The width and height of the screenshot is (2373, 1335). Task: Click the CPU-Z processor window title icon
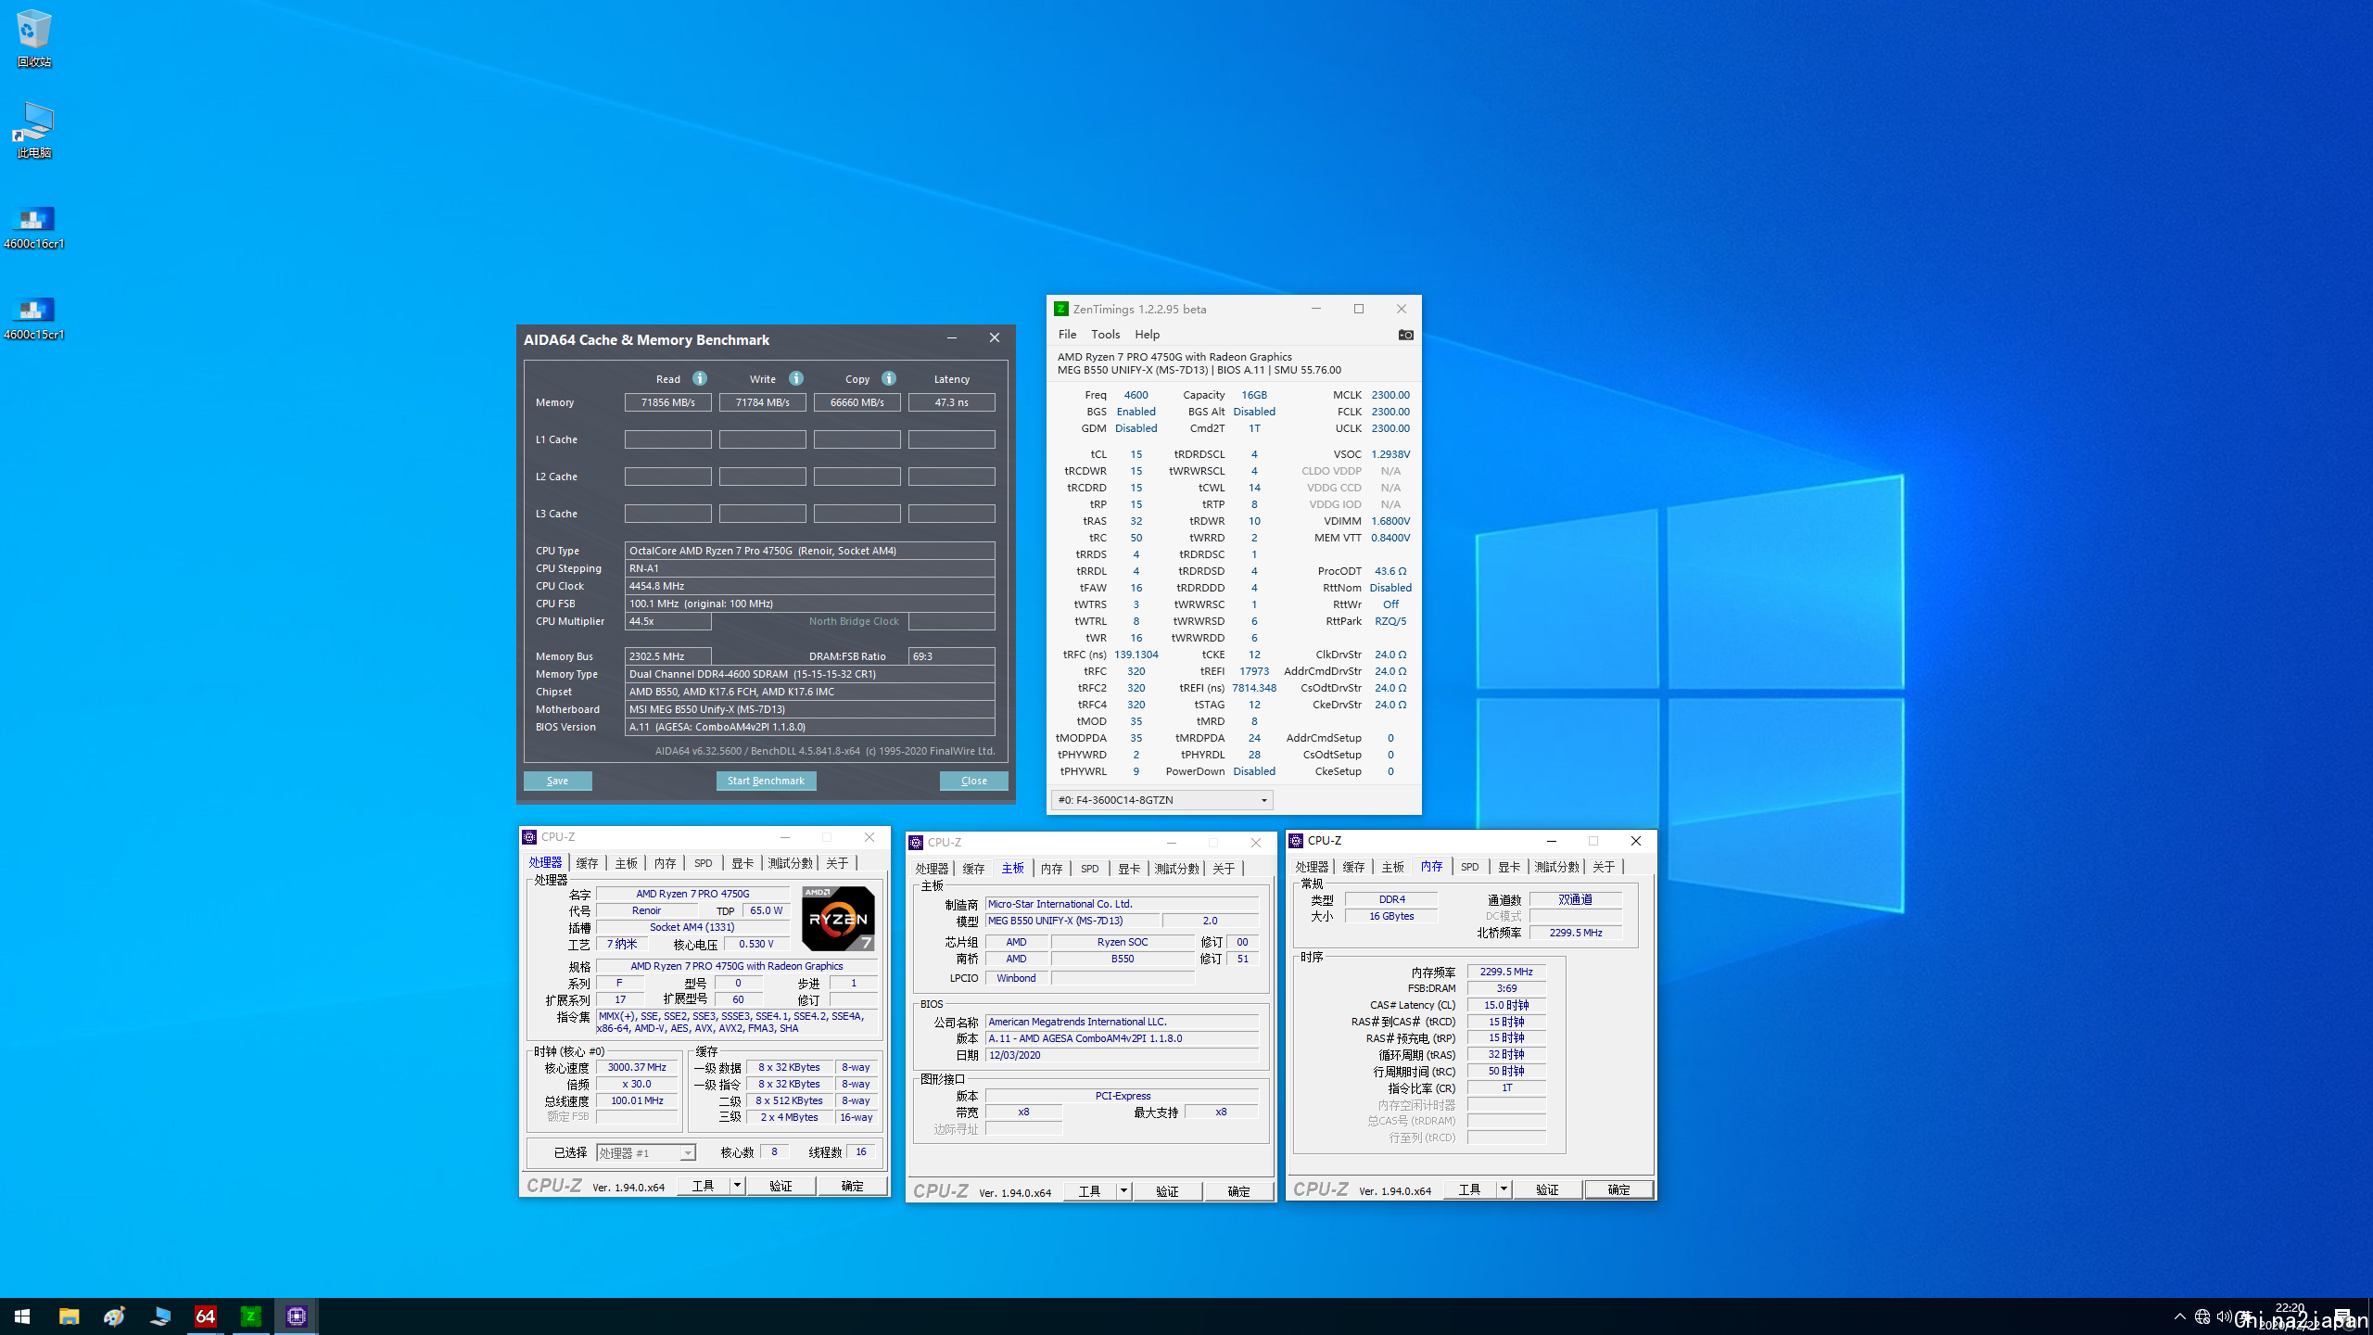pyautogui.click(x=529, y=837)
